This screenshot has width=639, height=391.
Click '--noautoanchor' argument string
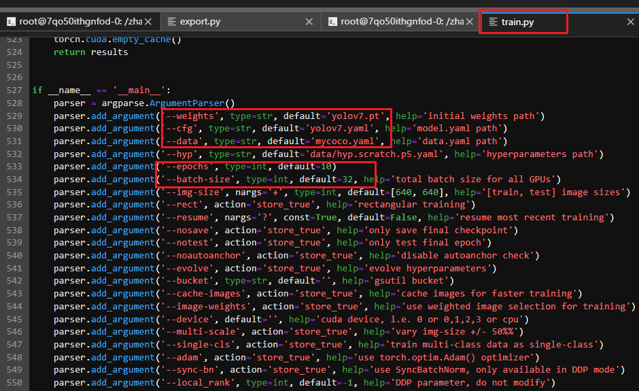tap(204, 255)
